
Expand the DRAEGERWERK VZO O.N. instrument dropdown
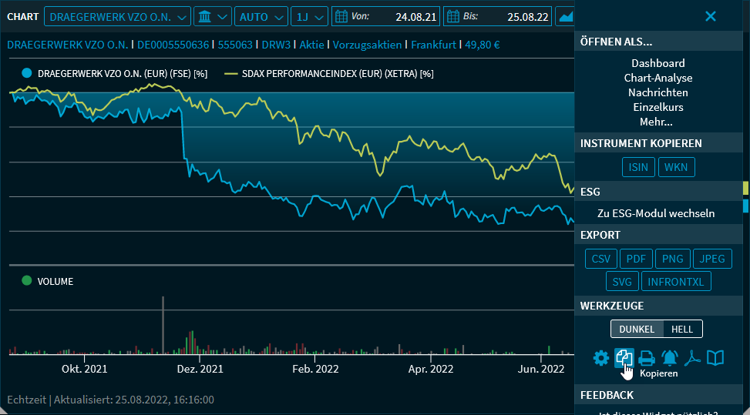pos(118,16)
